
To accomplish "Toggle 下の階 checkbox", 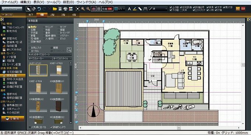I will tap(171, 10).
